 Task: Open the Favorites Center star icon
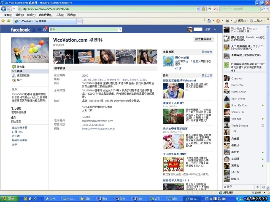click(x=3, y=21)
